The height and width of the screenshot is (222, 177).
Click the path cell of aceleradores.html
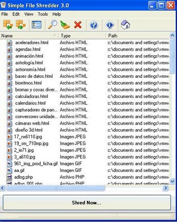[138, 43]
